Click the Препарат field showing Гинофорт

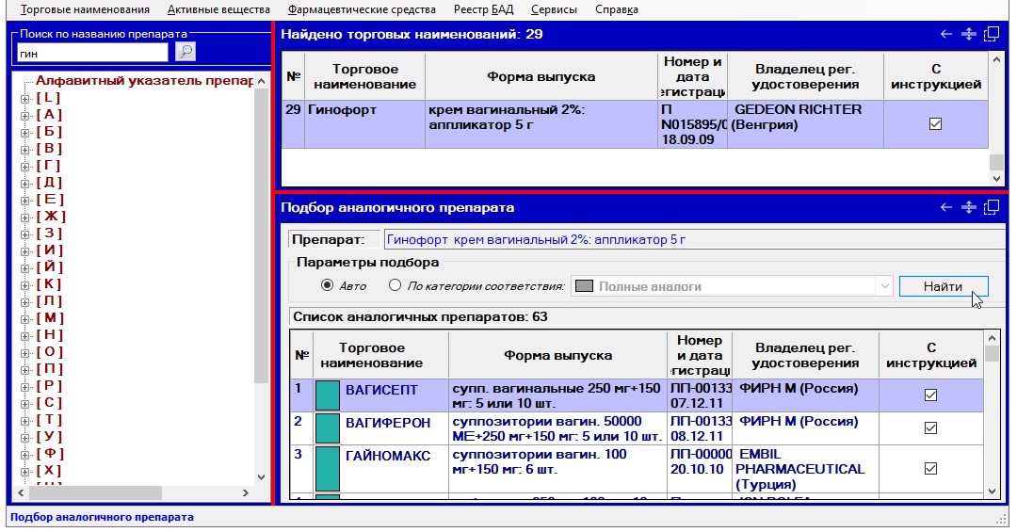(x=694, y=239)
